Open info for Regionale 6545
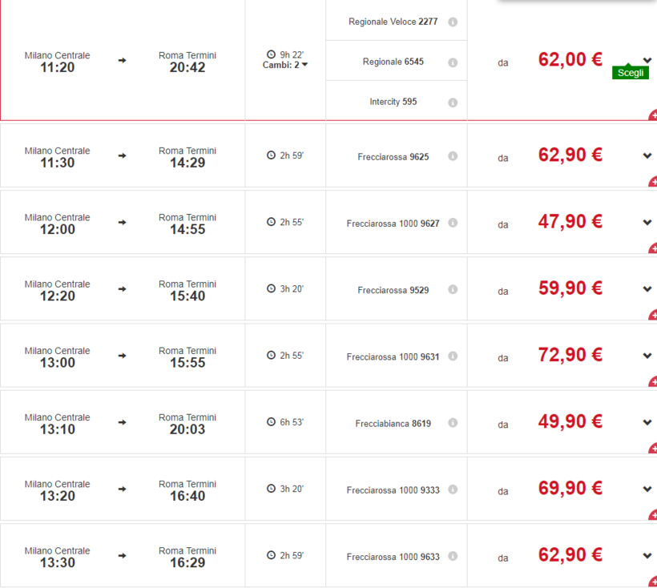 [x=453, y=62]
